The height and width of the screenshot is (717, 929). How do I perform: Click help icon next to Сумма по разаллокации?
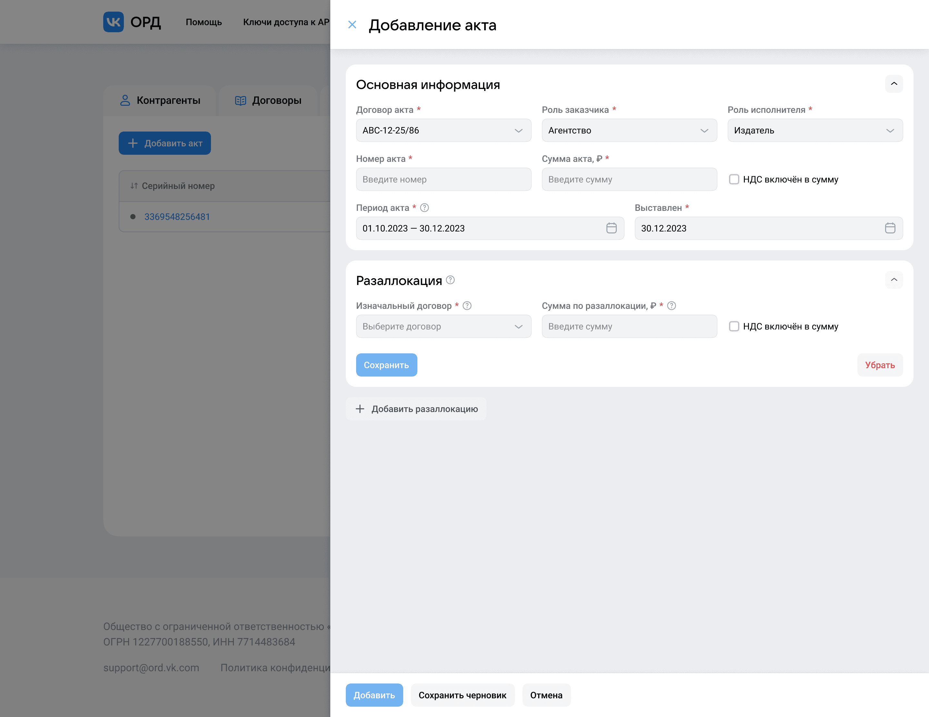pyautogui.click(x=671, y=306)
